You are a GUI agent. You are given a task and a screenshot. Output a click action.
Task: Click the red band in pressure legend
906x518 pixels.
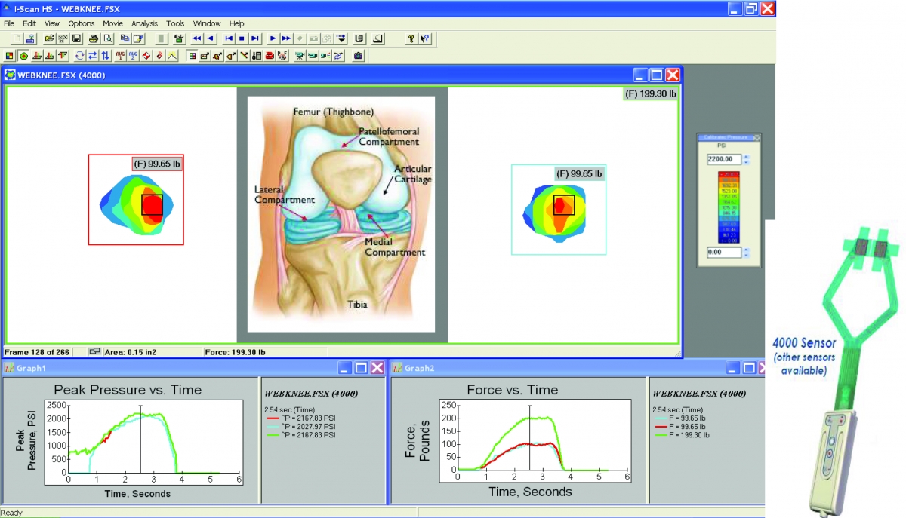(x=728, y=175)
